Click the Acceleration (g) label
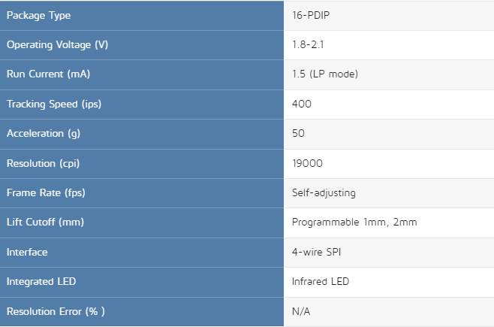 (x=44, y=134)
